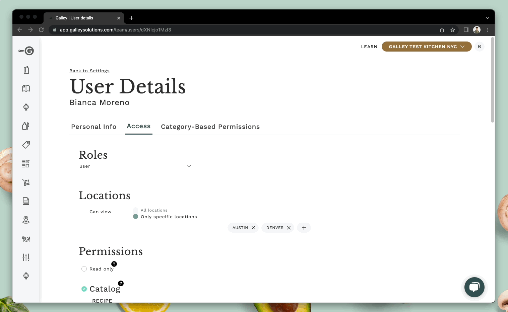Open the dining plate icon in sidebar
The height and width of the screenshot is (312, 508).
tap(26, 239)
